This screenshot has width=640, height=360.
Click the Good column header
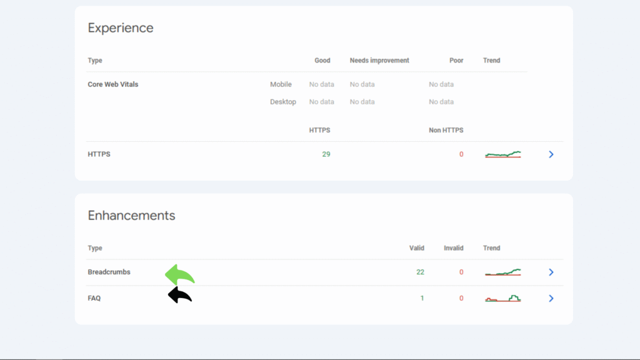pyautogui.click(x=322, y=61)
